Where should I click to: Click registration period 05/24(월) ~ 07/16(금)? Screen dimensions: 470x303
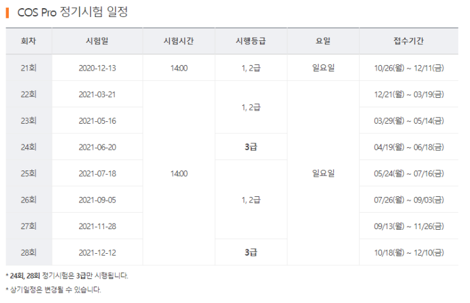(409, 174)
